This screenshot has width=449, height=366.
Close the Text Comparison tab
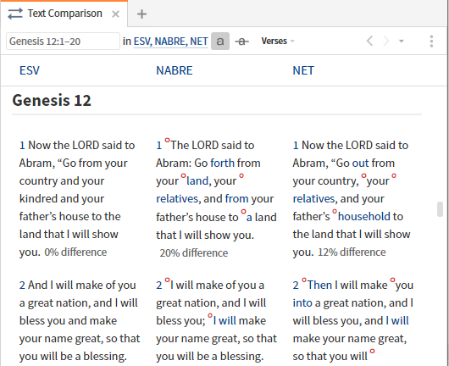[x=115, y=14]
